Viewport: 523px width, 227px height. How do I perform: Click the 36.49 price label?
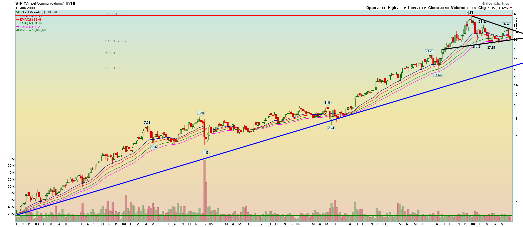[x=506, y=24]
